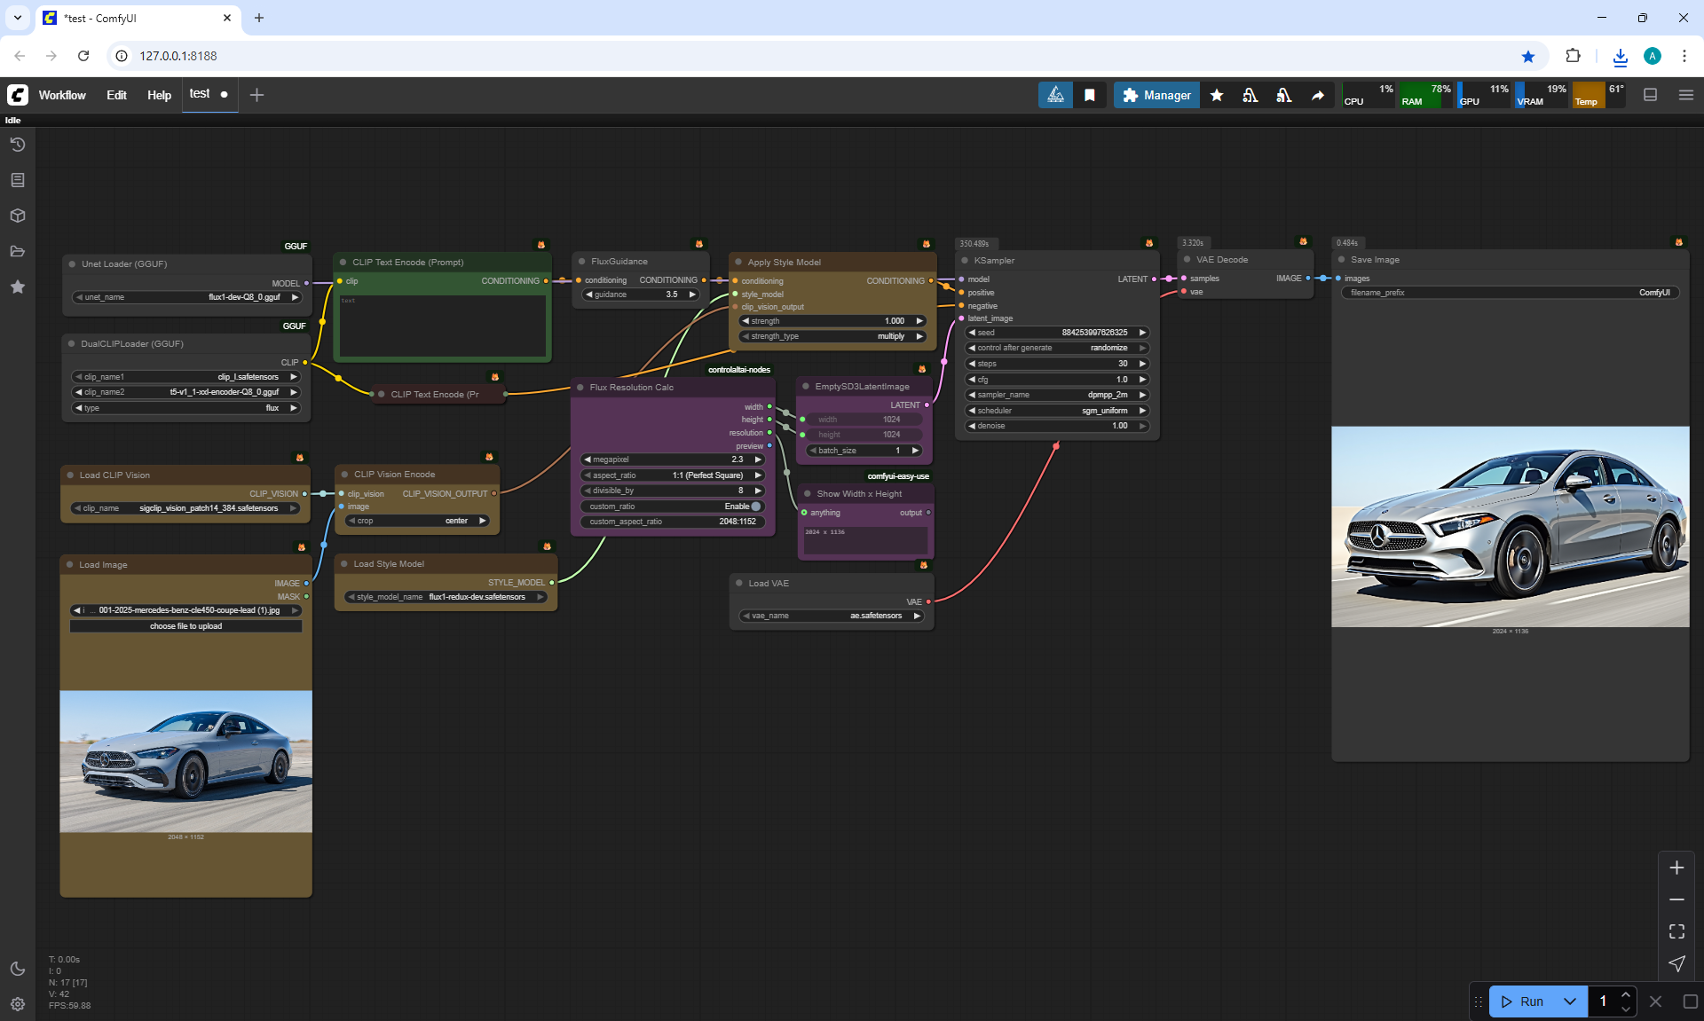Image resolution: width=1704 pixels, height=1021 pixels.
Task: Click the Manager button
Action: click(1156, 95)
